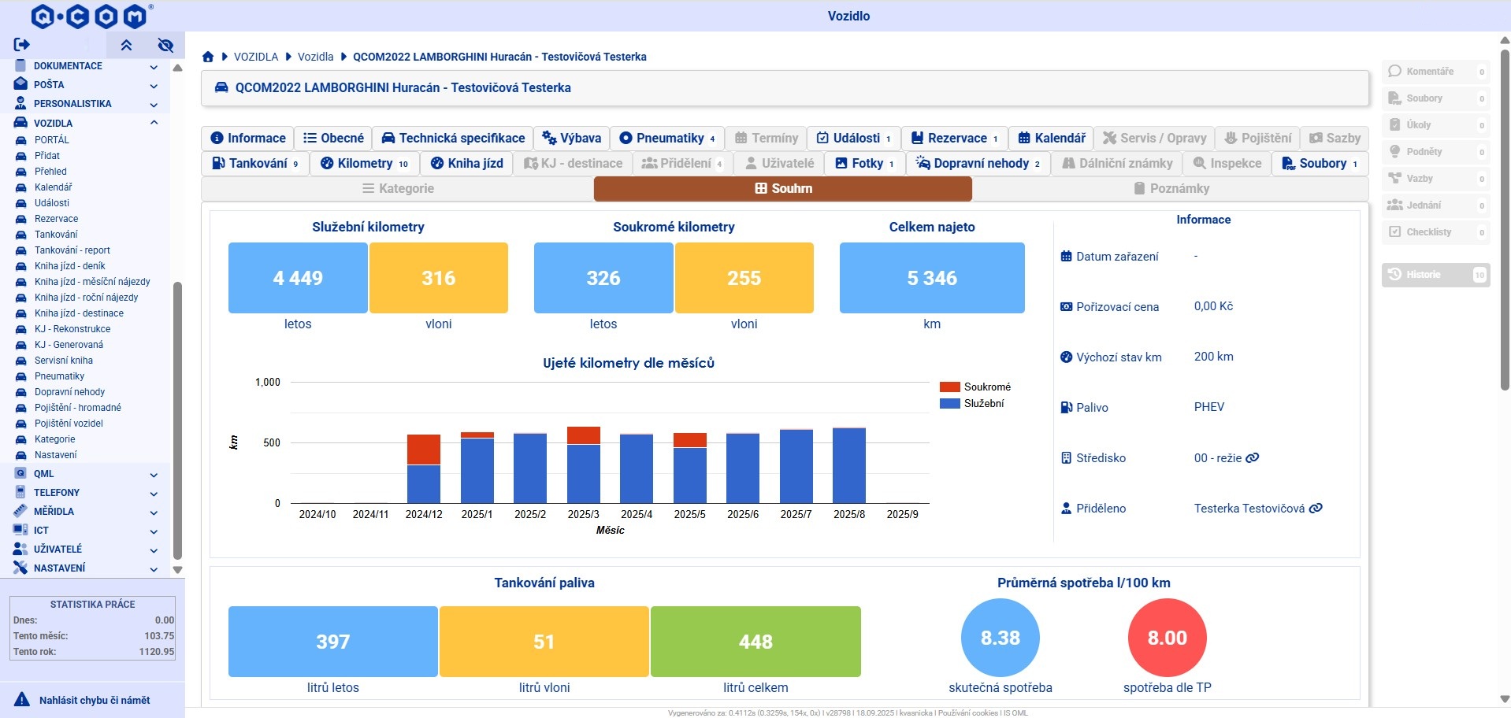
Task: Toggle the crossed-eye visibility icon in the sidebar
Action: 165,45
